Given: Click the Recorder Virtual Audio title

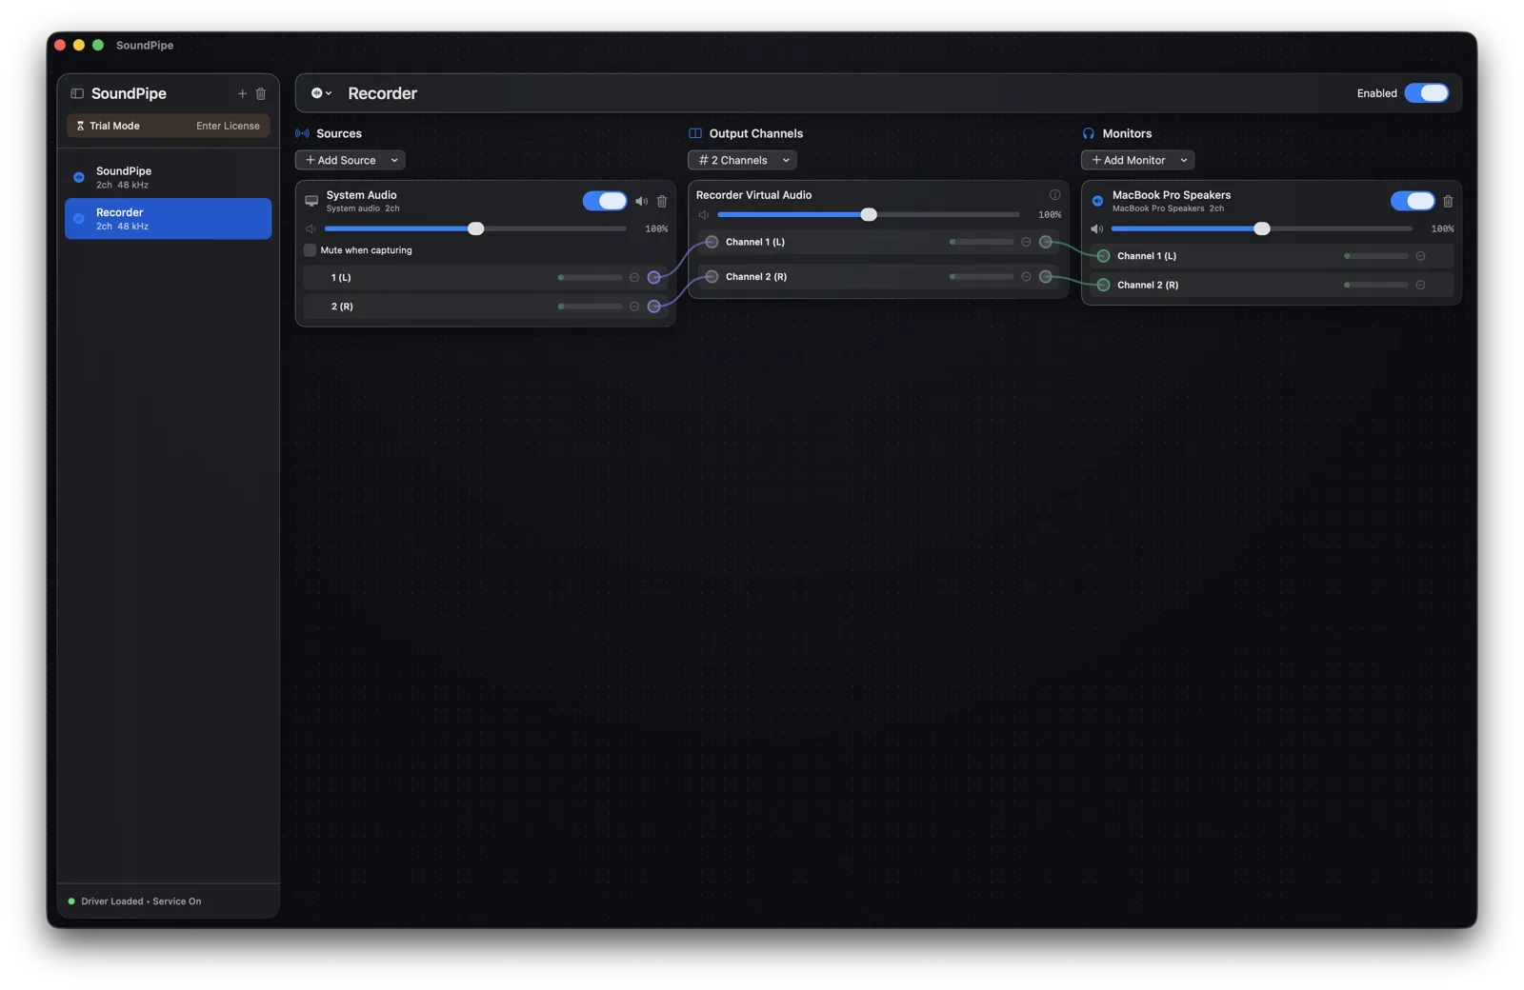Looking at the screenshot, I should [753, 195].
